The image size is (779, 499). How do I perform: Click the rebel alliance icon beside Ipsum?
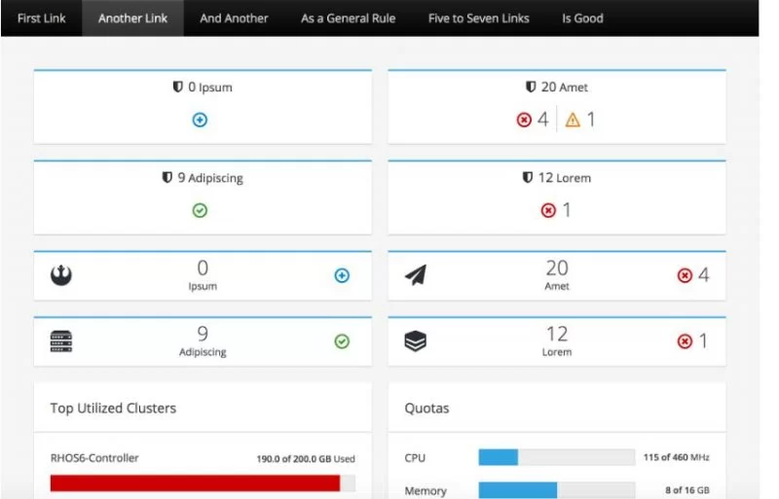click(x=61, y=275)
